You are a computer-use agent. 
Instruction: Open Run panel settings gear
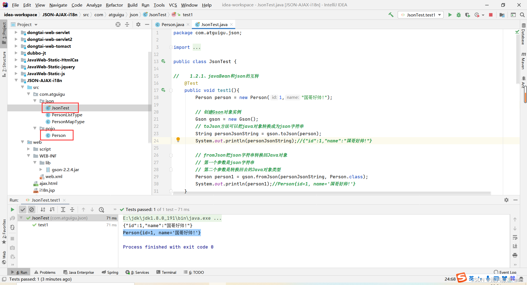coord(506,200)
